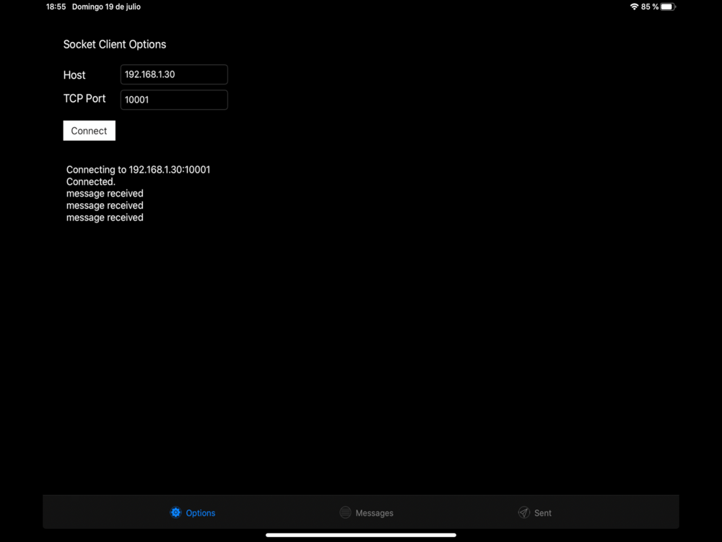Image resolution: width=722 pixels, height=542 pixels.
Task: Focus the TCP Port input field
Action: click(174, 100)
